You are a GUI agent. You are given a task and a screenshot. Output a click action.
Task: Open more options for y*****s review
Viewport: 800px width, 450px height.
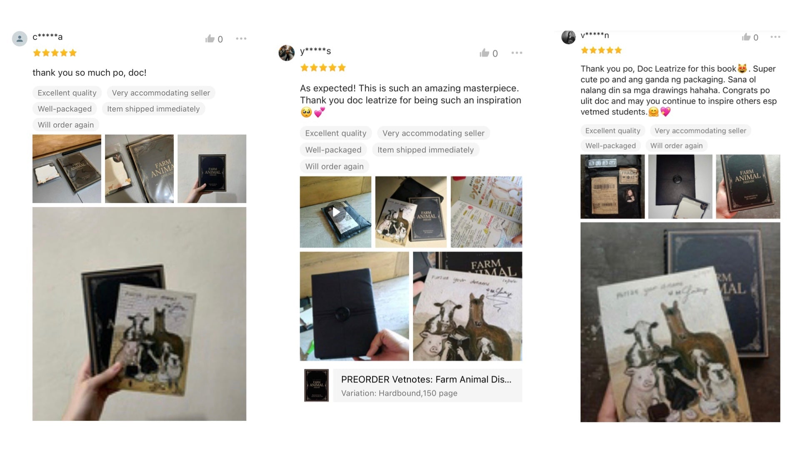pos(517,52)
